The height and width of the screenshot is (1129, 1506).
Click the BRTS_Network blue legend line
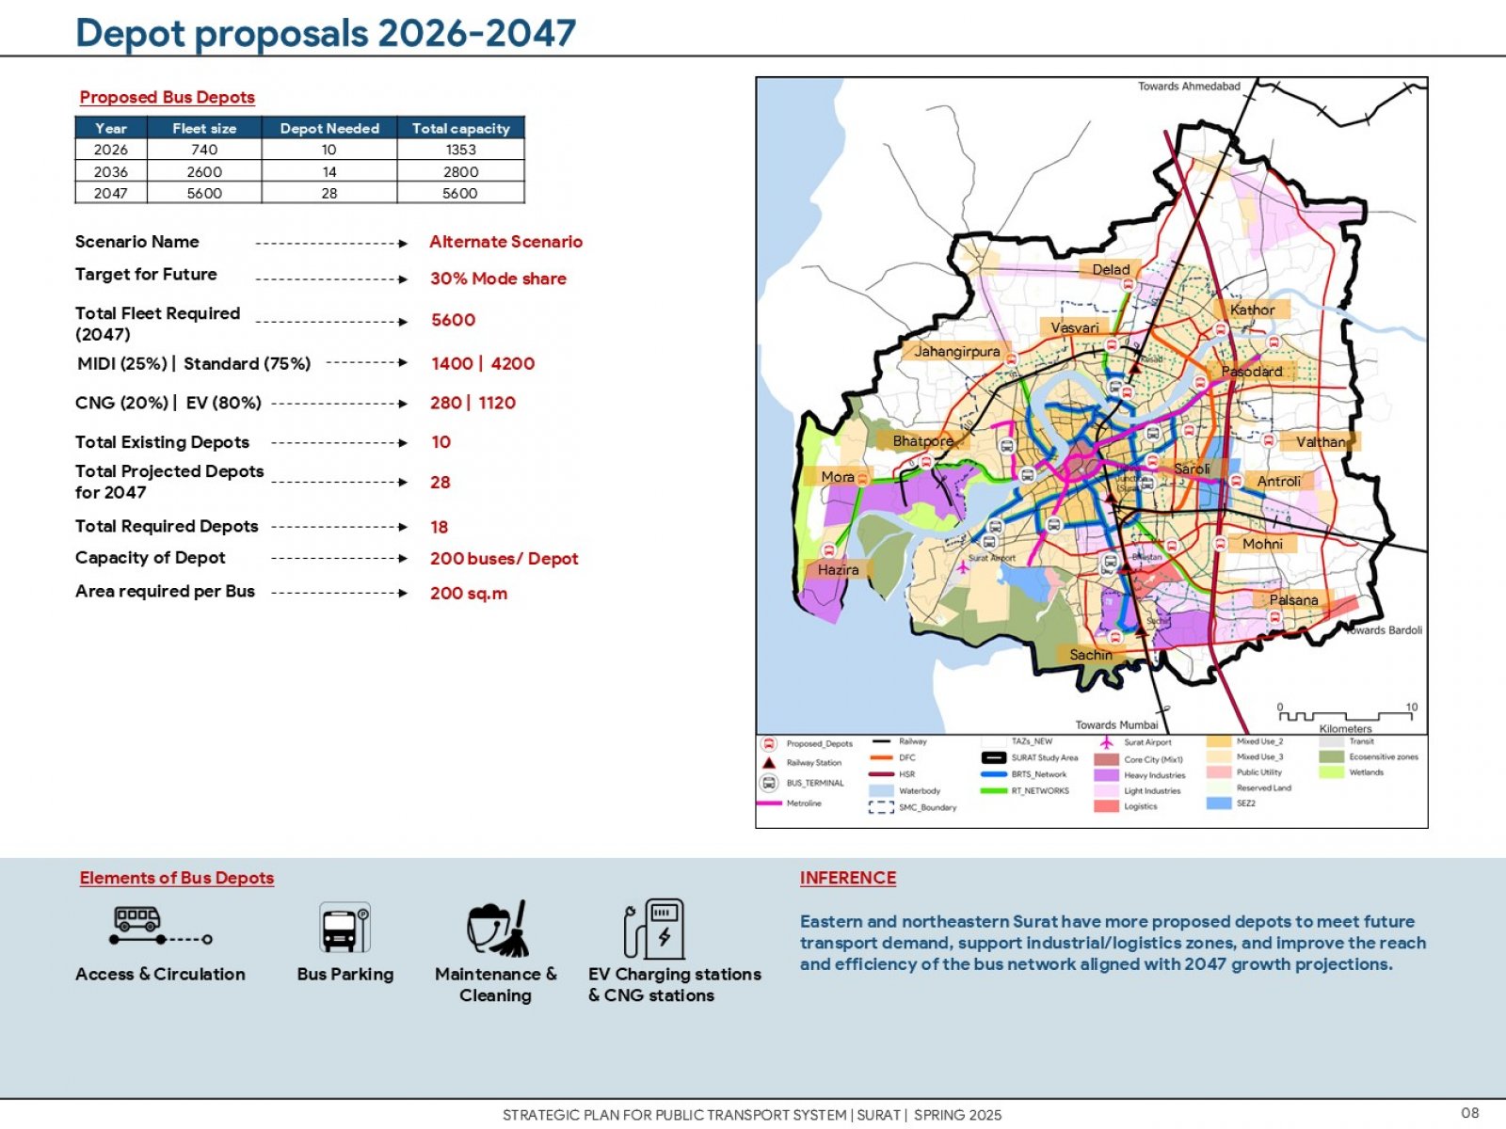994,774
